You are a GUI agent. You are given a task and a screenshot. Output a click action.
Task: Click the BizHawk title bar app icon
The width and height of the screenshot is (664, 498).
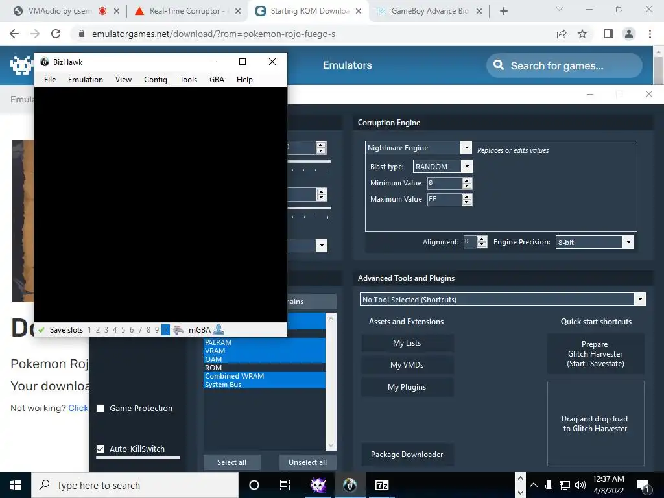click(x=45, y=62)
